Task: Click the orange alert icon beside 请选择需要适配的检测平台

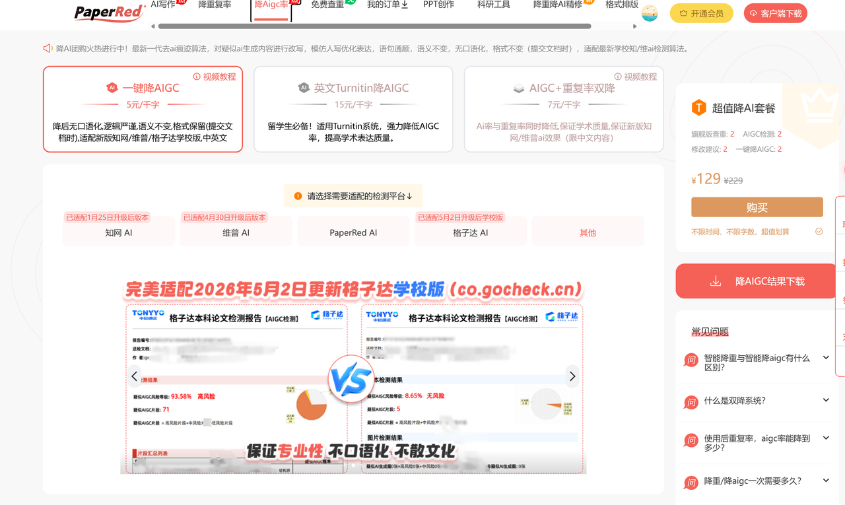Action: click(298, 196)
